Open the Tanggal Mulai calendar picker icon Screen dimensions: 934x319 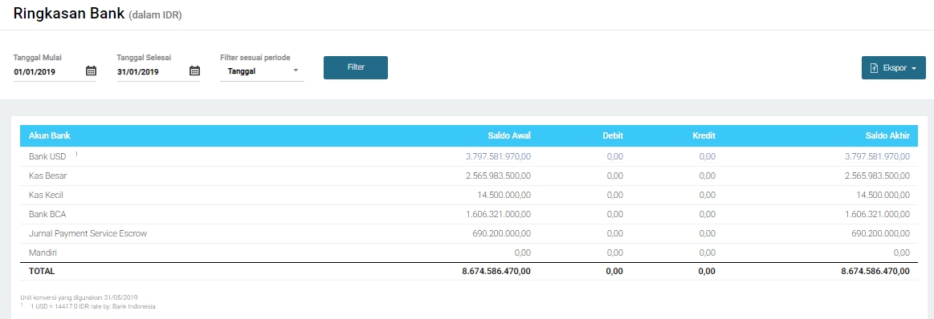pos(91,71)
